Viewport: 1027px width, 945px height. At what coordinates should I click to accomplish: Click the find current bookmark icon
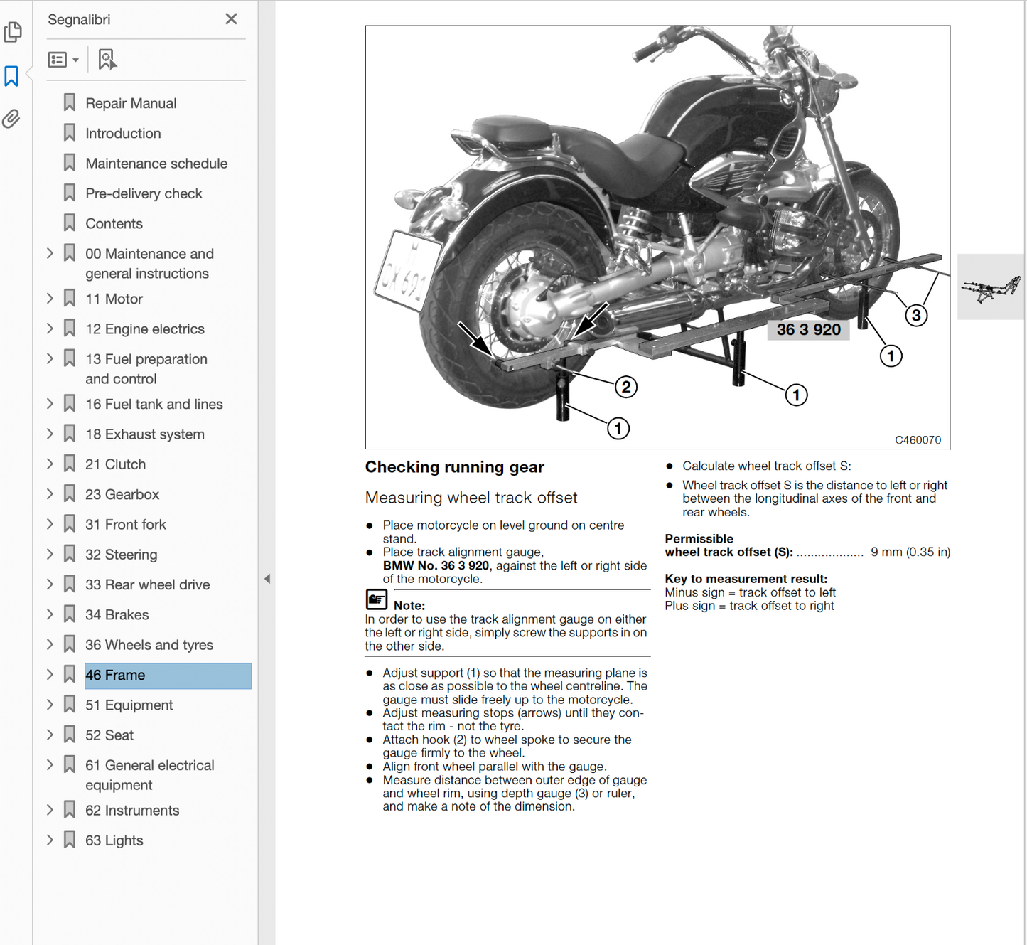[x=107, y=60]
